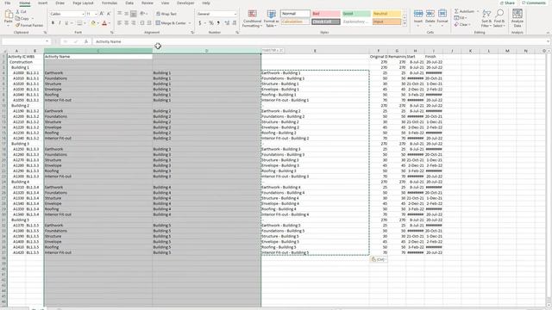The image size is (552, 310).
Task: Apply the Input cell style
Action: tap(386, 22)
